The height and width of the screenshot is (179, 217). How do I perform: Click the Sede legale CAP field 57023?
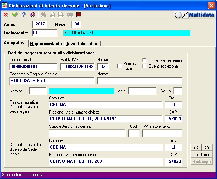[x=174, y=119]
